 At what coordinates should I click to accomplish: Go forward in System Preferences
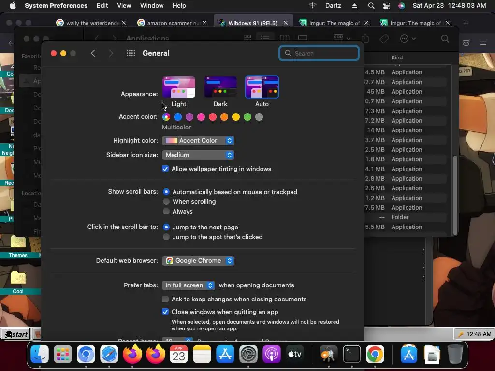[111, 53]
